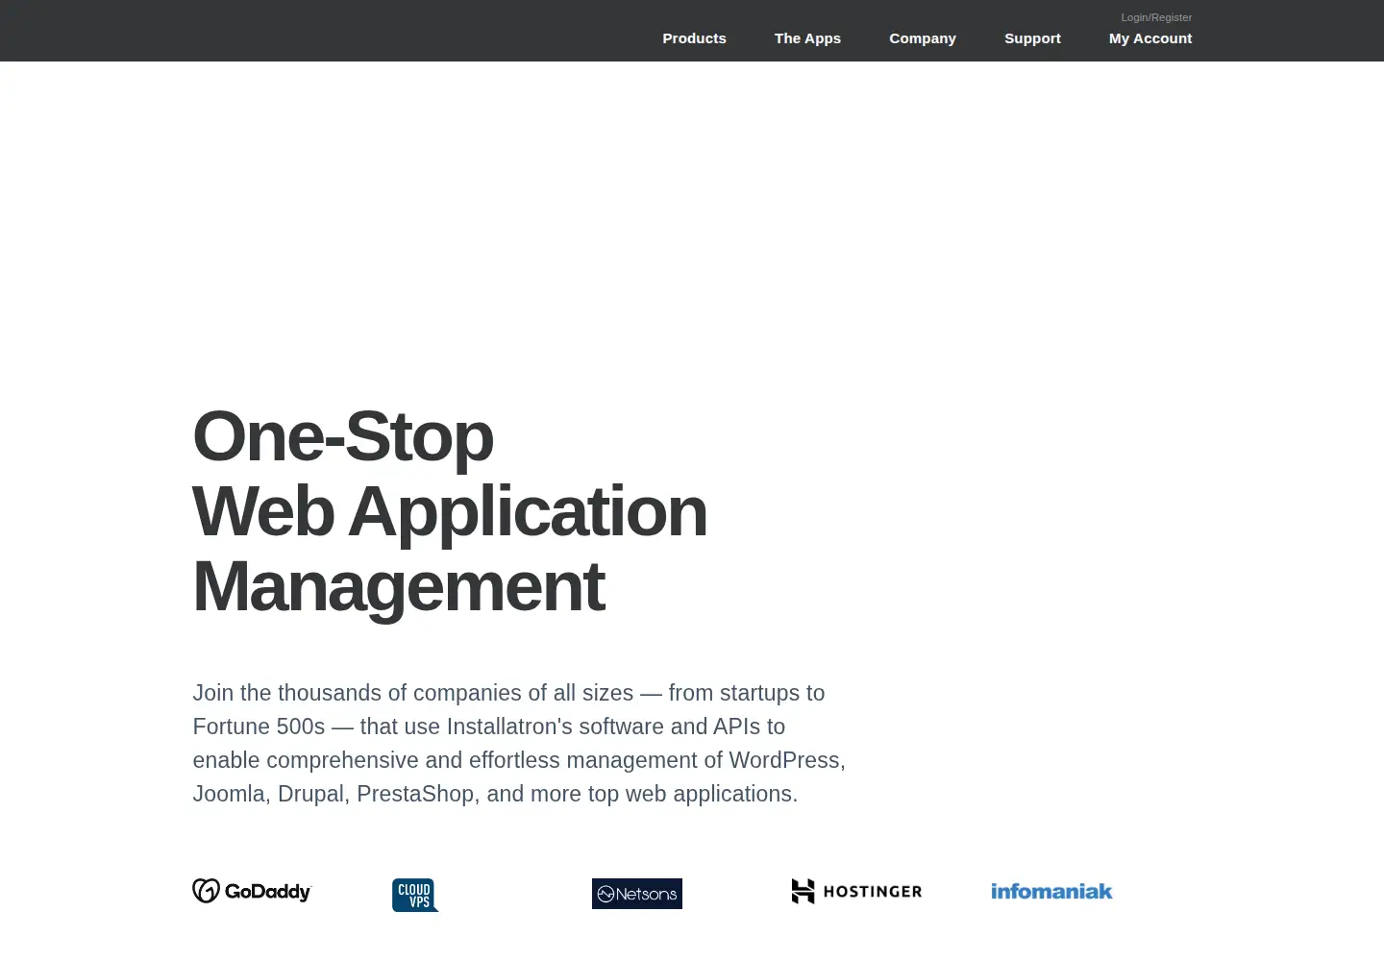Open the Products menu
Image resolution: width=1384 pixels, height=961 pixels.
[x=694, y=38]
